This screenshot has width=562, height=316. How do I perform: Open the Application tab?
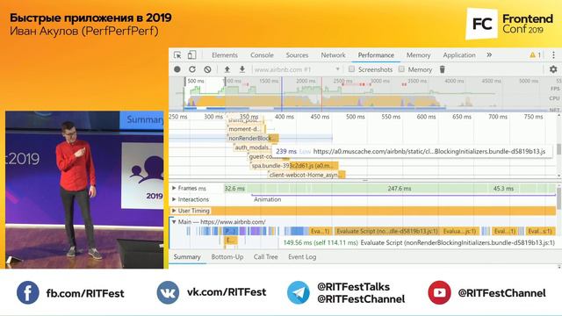point(459,54)
